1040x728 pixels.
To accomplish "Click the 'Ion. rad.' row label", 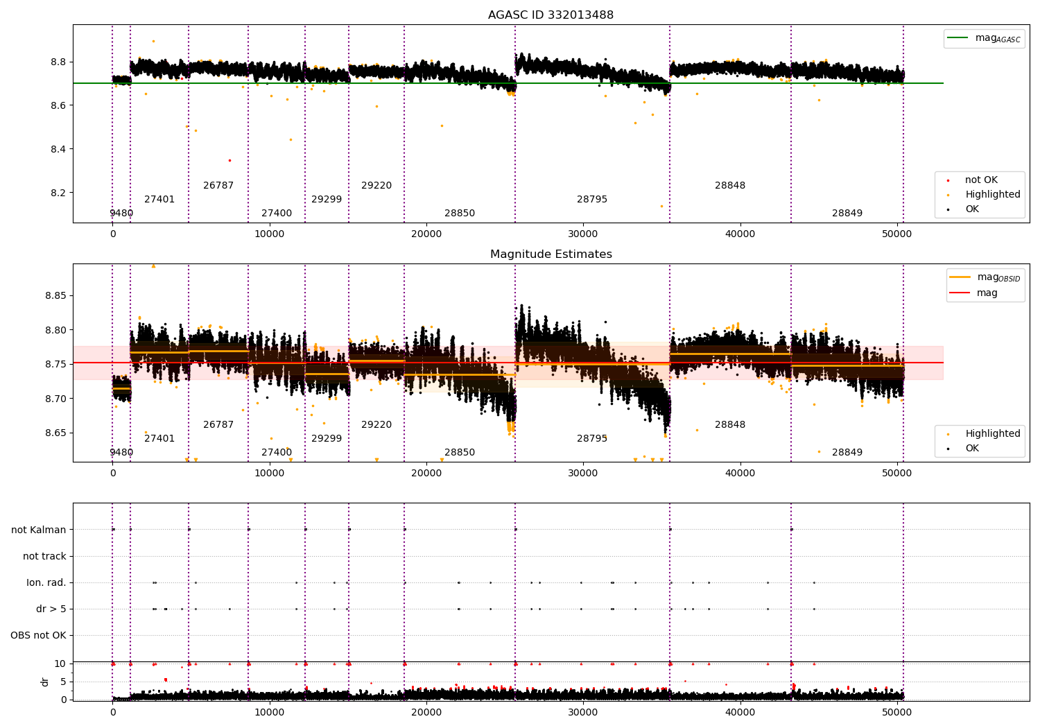I will [x=46, y=583].
